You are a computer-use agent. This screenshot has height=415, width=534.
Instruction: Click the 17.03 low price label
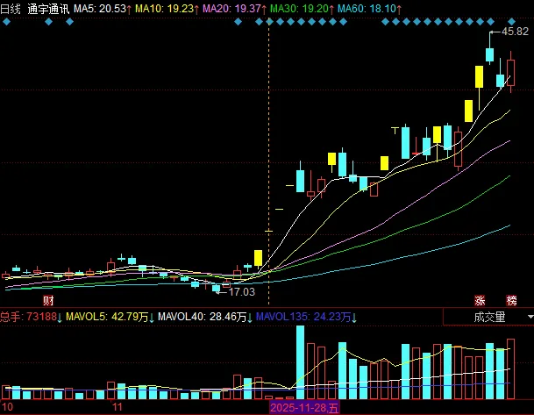pyautogui.click(x=241, y=292)
